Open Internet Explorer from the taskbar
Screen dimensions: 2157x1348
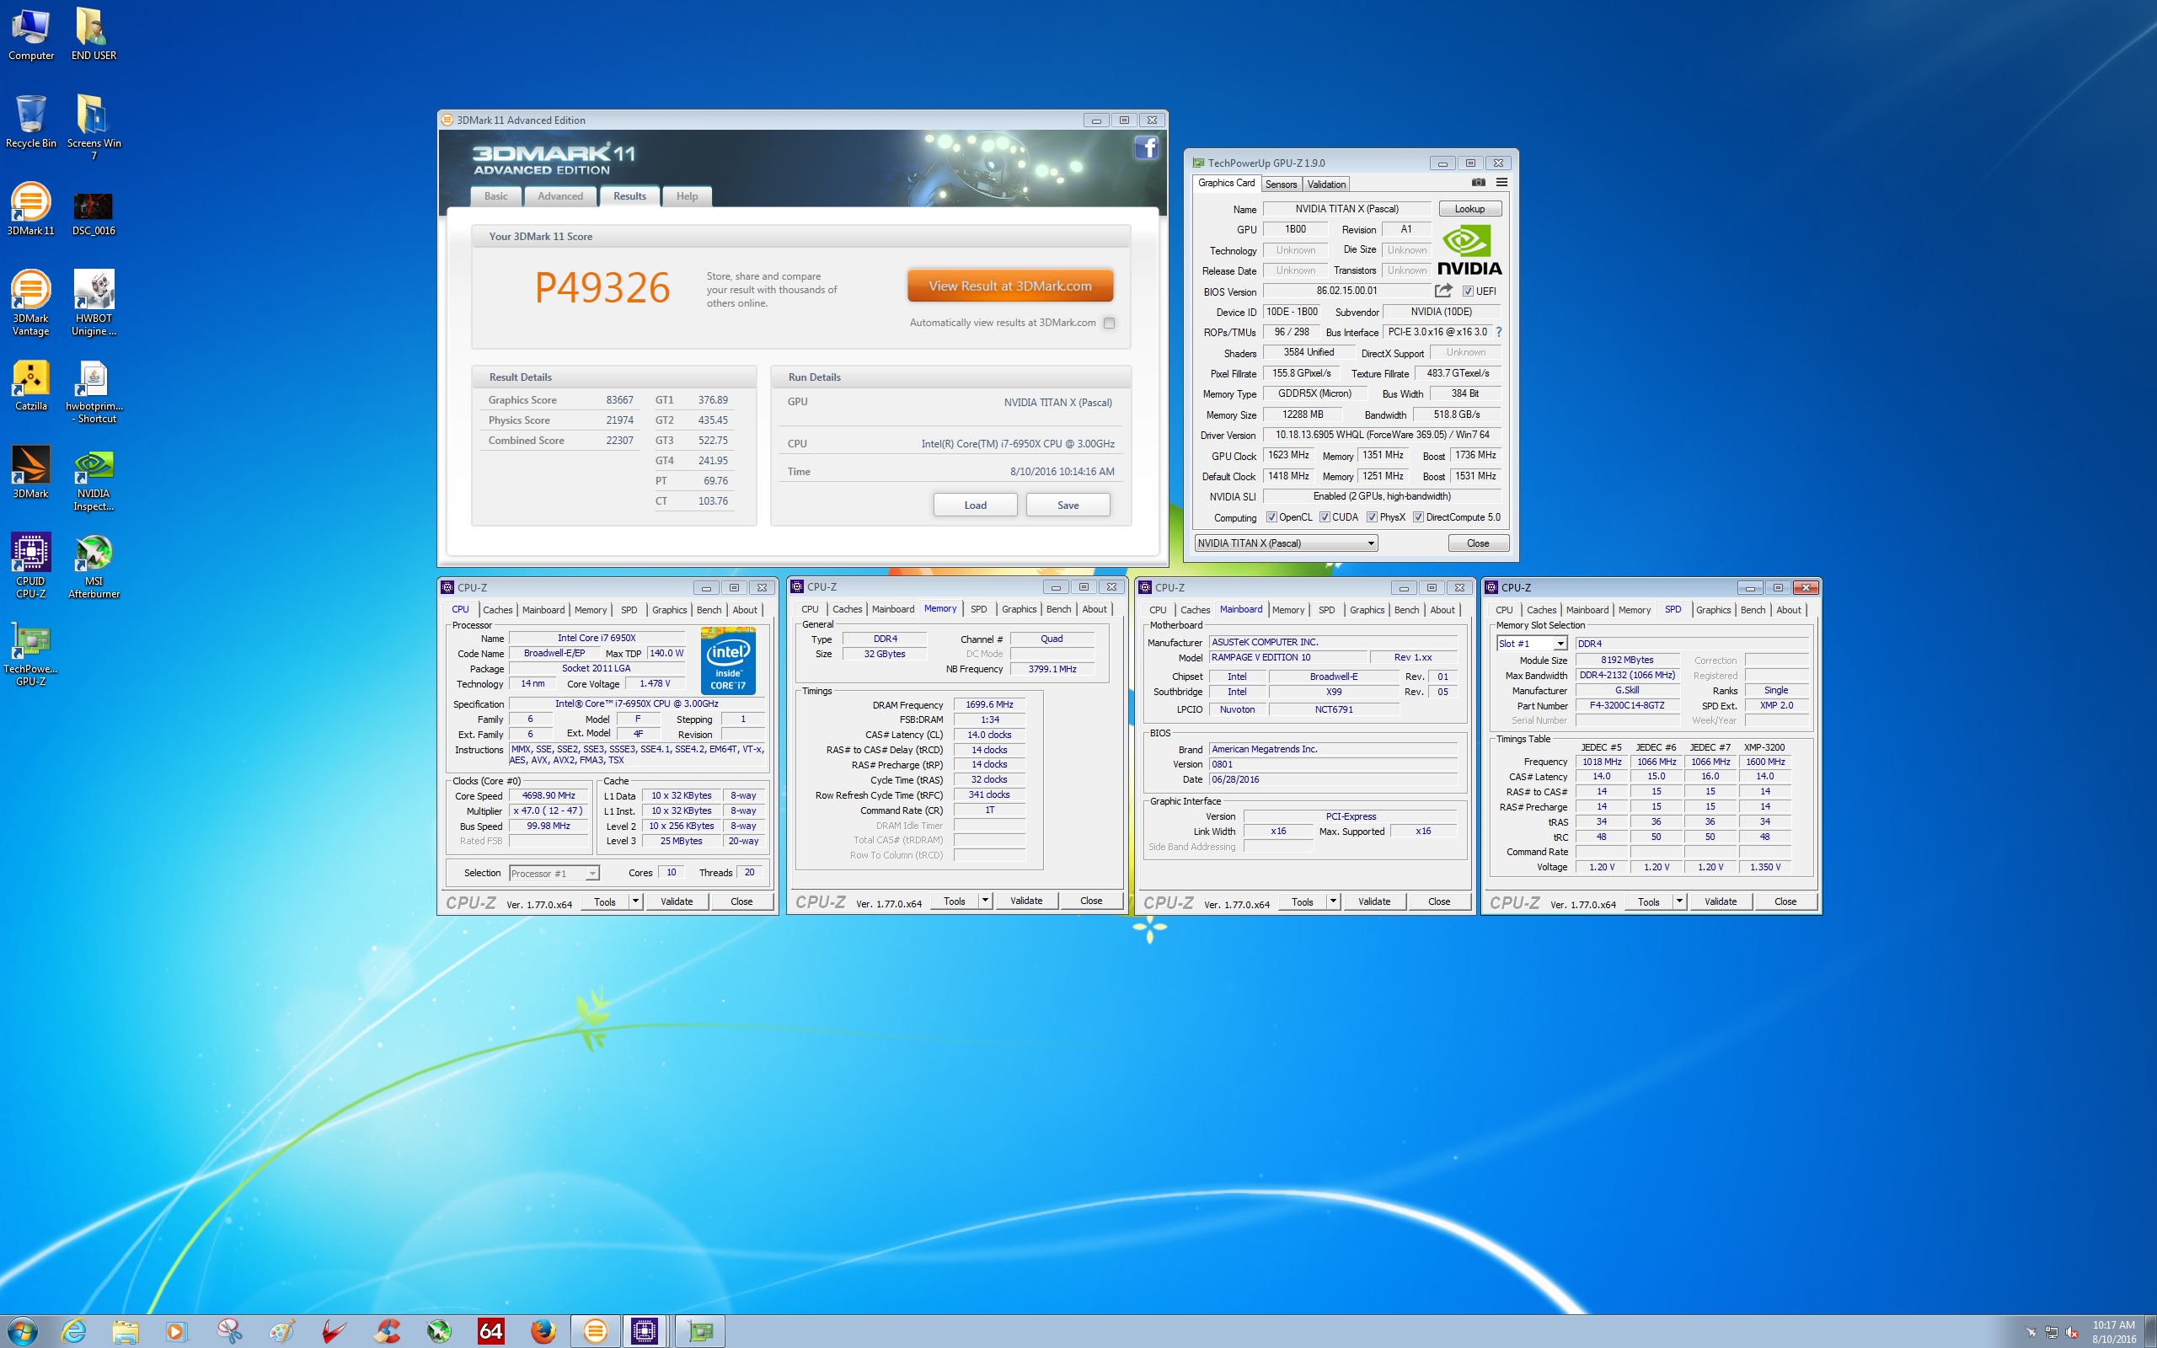(x=74, y=1331)
